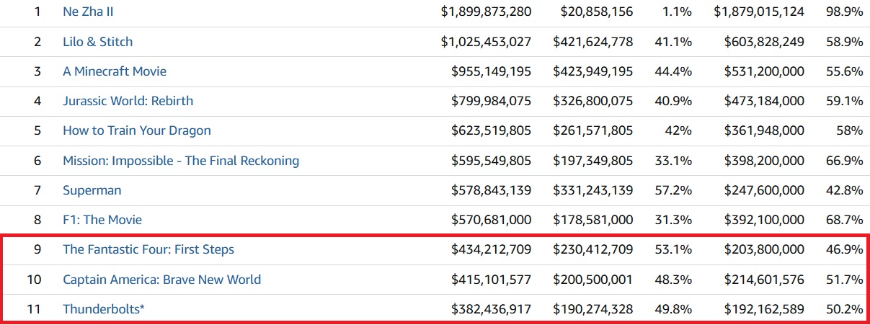Image resolution: width=870 pixels, height=325 pixels.
Task: Select domestic gross $197,349,805
Action: [593, 161]
